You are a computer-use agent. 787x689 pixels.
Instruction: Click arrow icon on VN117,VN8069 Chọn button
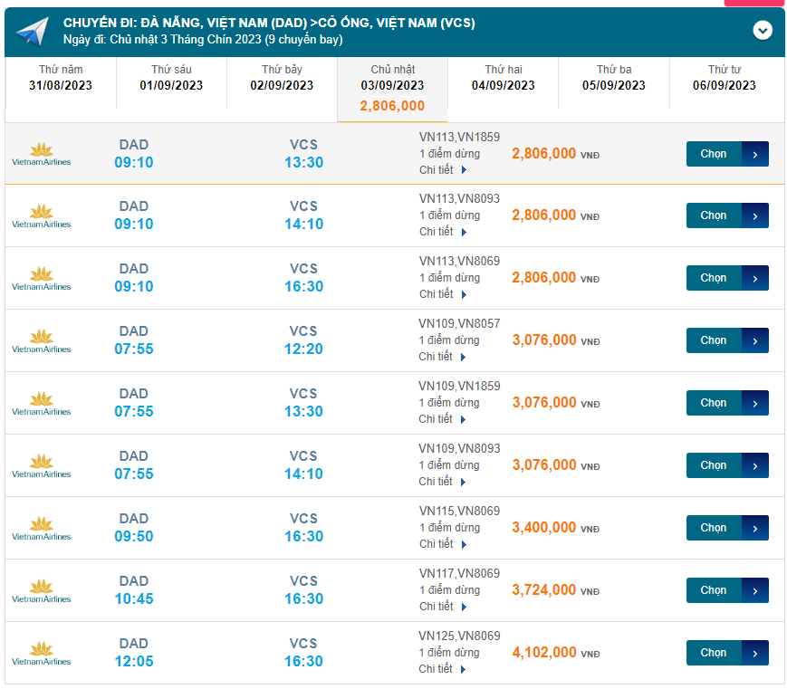(755, 590)
